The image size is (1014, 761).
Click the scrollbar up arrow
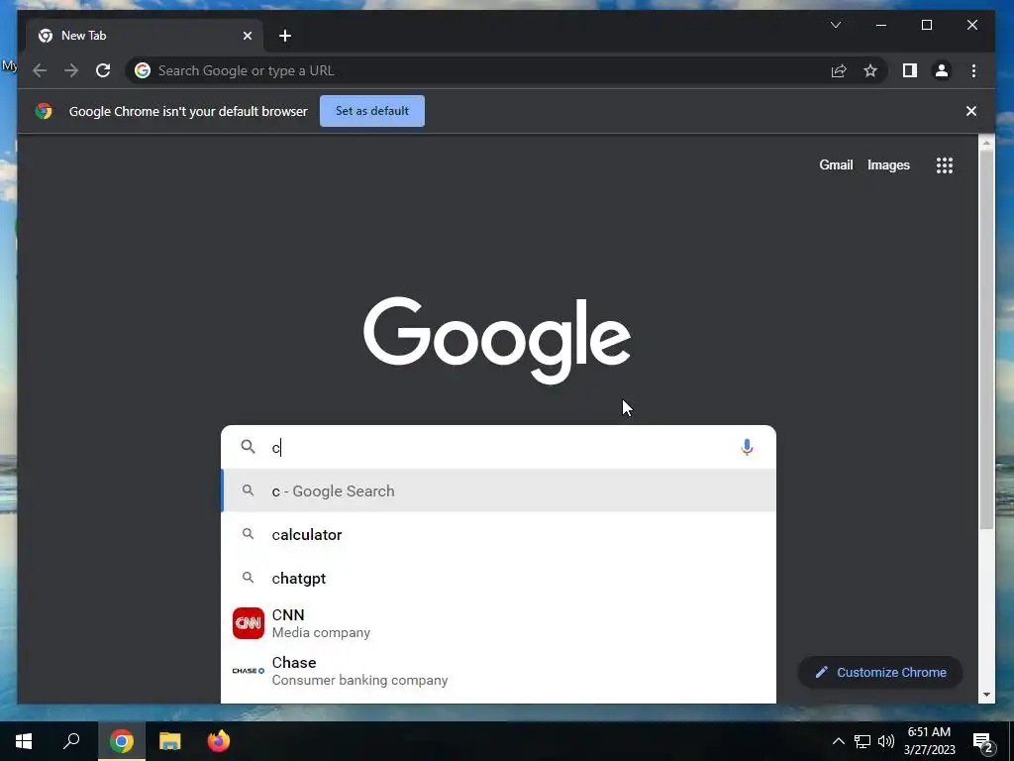tap(986, 143)
